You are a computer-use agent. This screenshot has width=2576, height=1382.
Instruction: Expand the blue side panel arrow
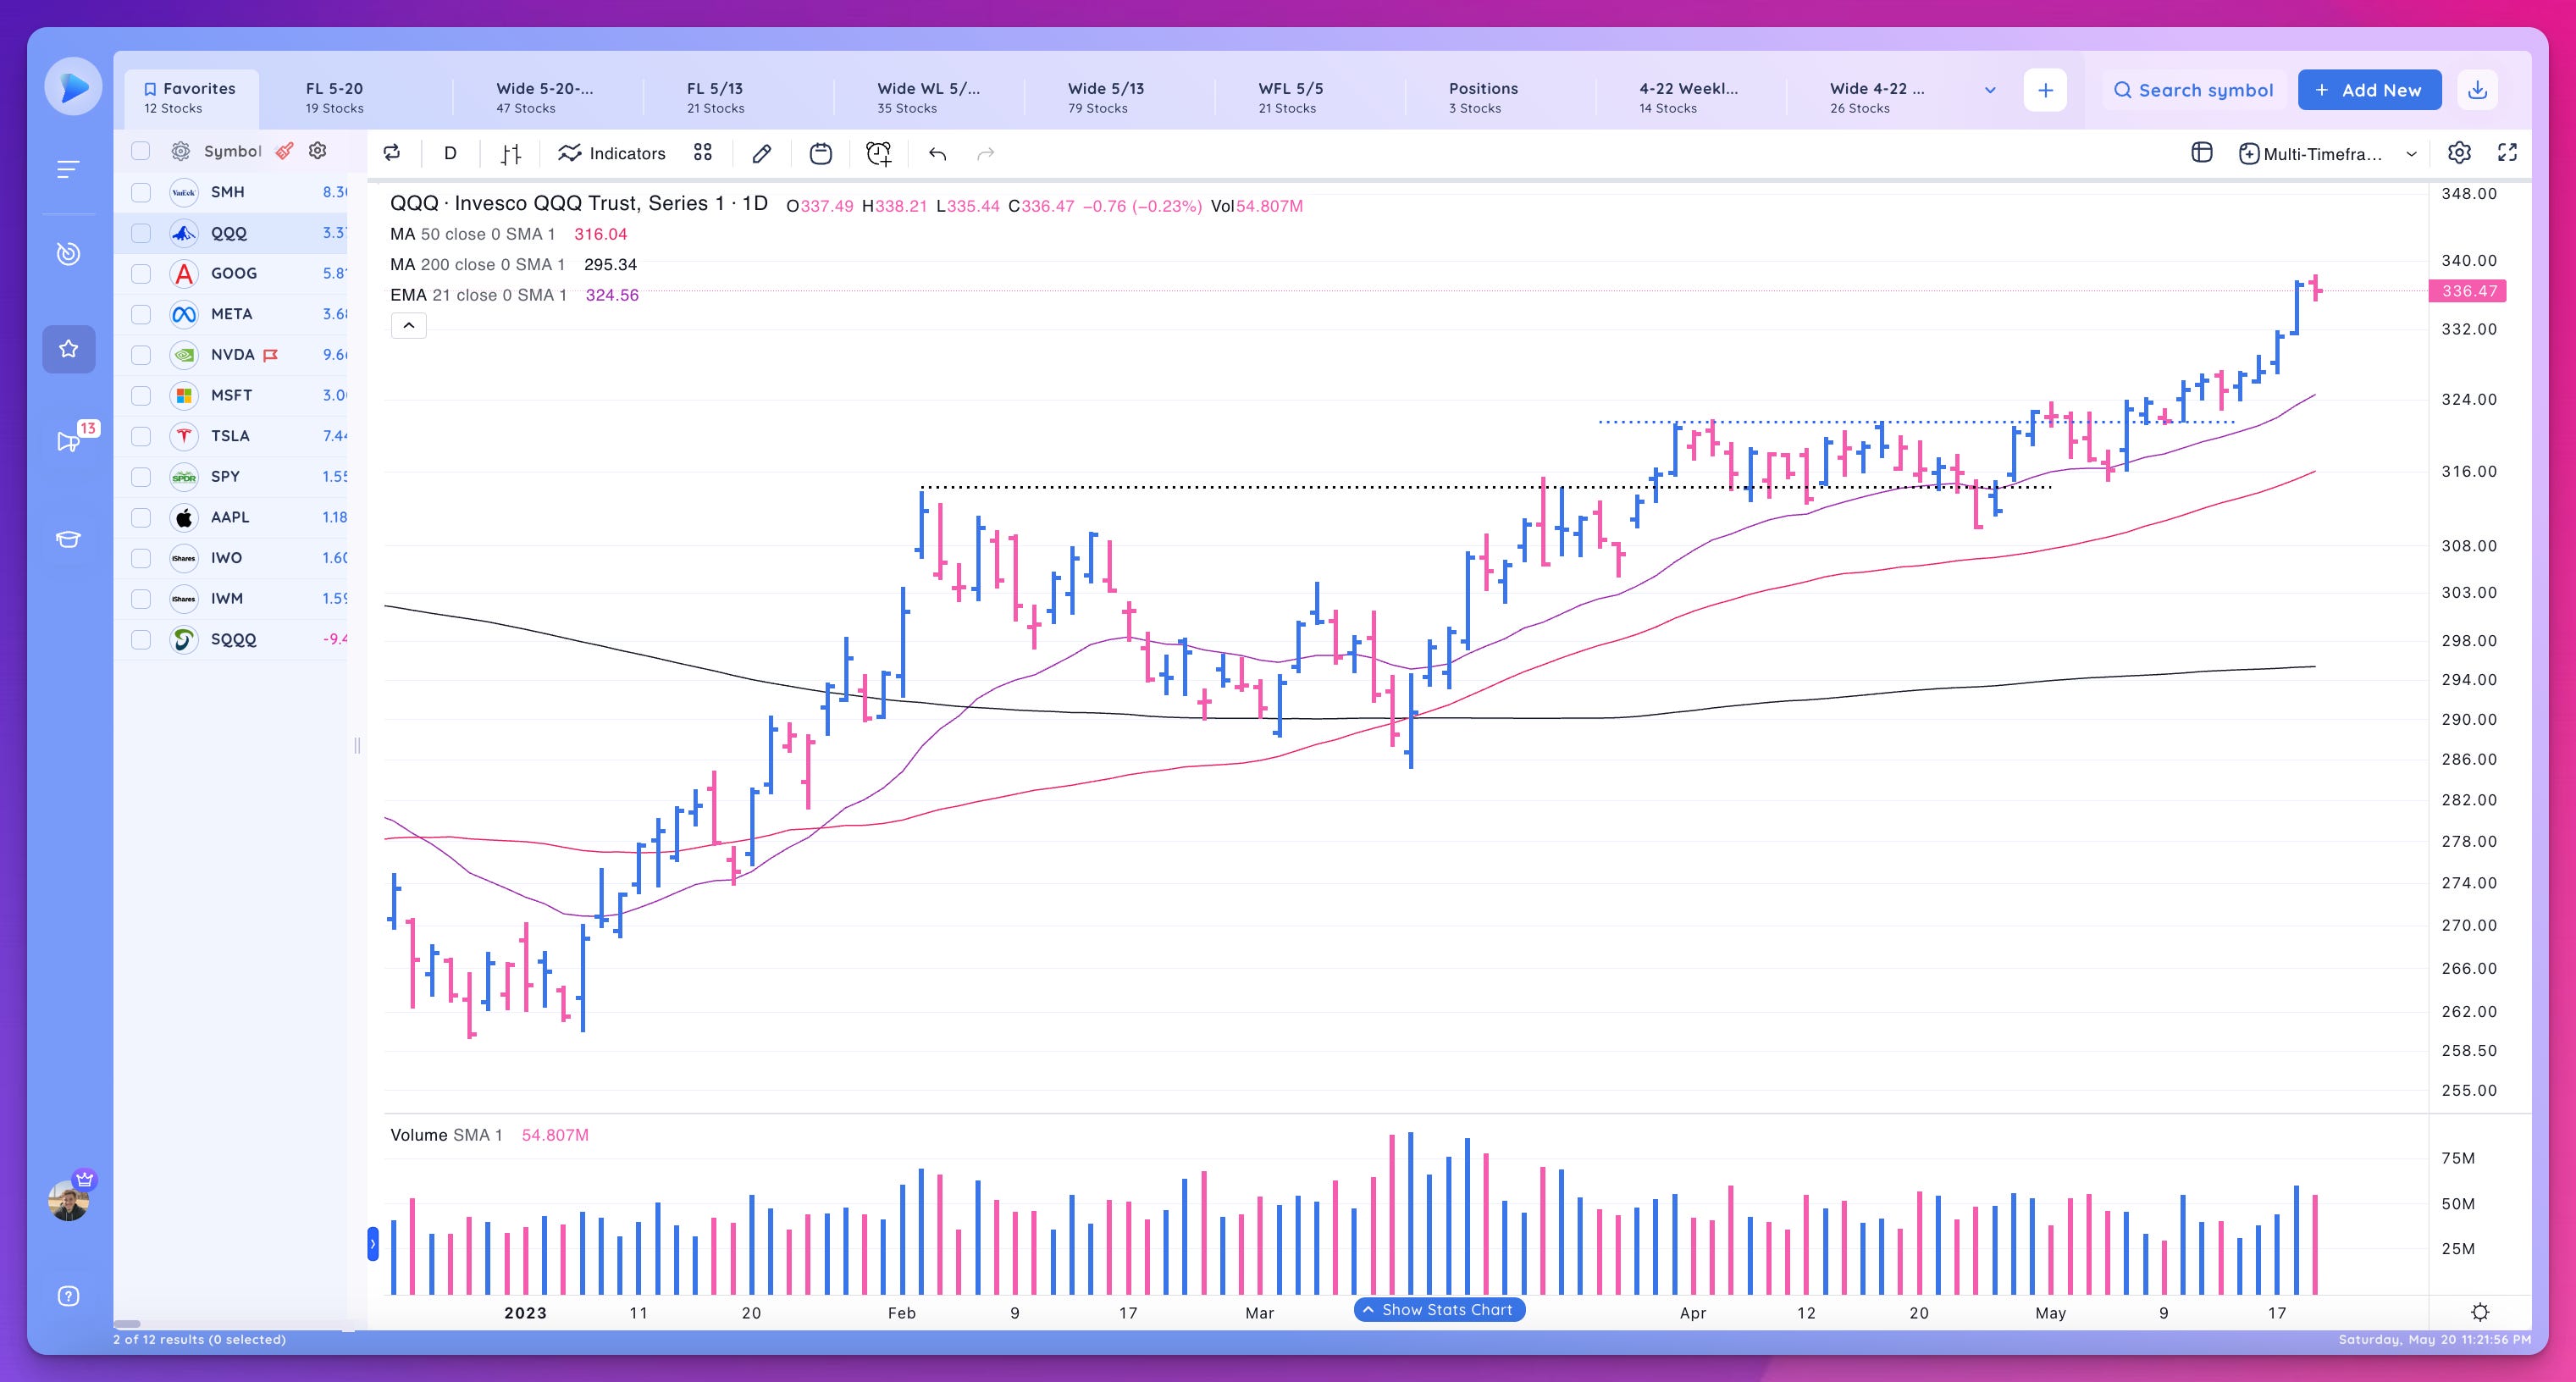point(373,1244)
